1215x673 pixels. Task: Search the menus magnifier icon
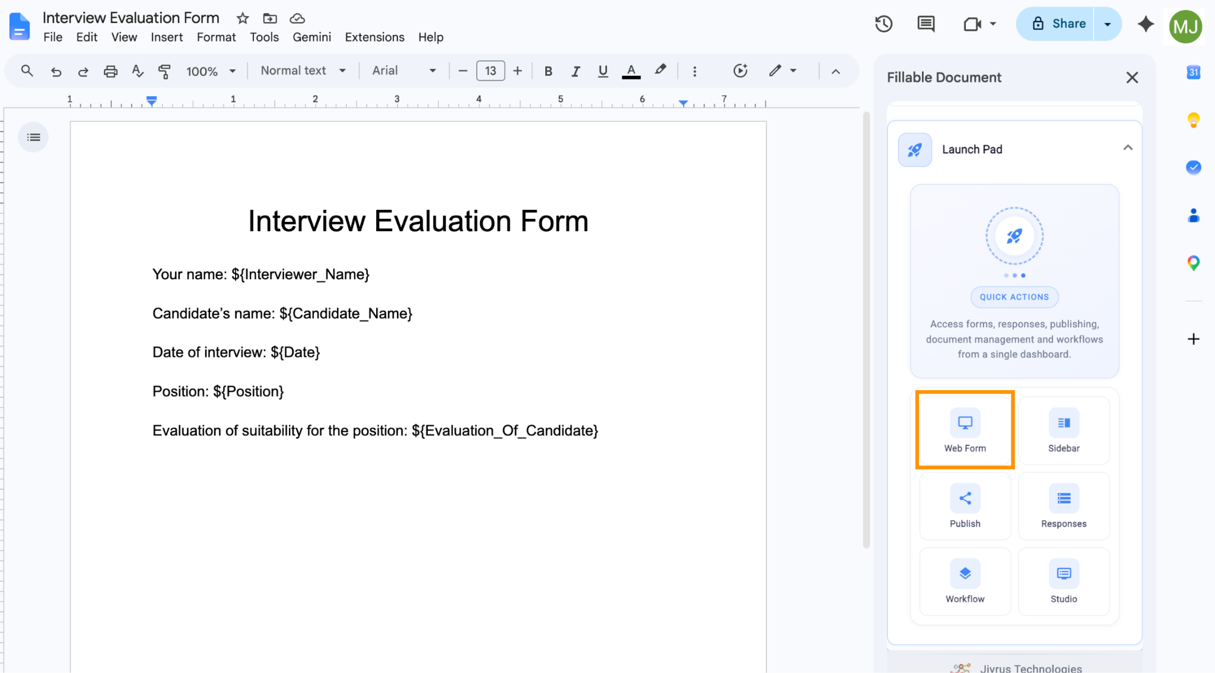coord(27,71)
